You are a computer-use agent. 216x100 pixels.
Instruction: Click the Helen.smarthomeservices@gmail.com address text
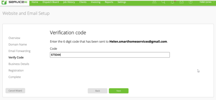(138, 41)
